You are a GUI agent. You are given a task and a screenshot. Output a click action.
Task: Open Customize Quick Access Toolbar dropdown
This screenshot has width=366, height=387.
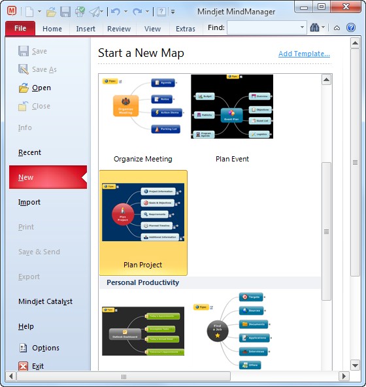pos(173,12)
